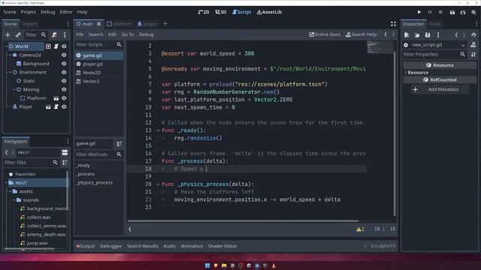This screenshot has width=481, height=270.
Task: Load existing resource in Inspector
Action: 417,35
